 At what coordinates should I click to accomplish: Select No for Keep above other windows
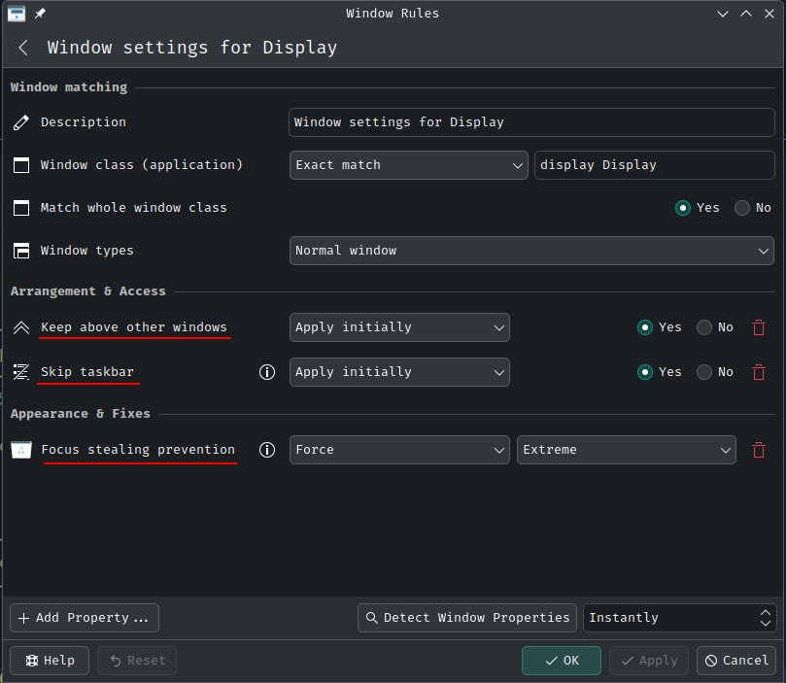pos(705,327)
